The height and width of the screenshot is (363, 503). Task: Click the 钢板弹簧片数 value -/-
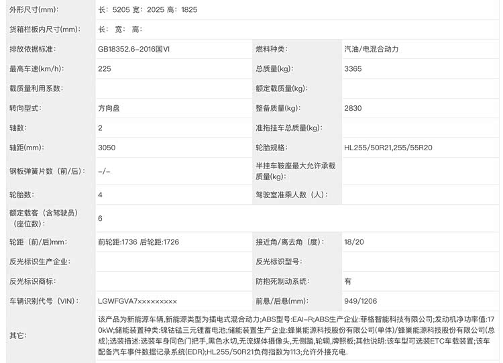(x=104, y=171)
